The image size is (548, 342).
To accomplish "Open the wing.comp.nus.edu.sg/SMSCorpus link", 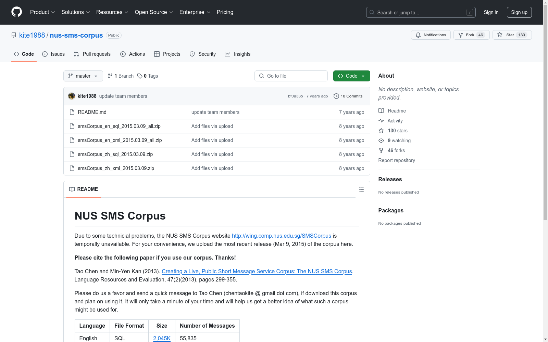I will tap(282, 236).
